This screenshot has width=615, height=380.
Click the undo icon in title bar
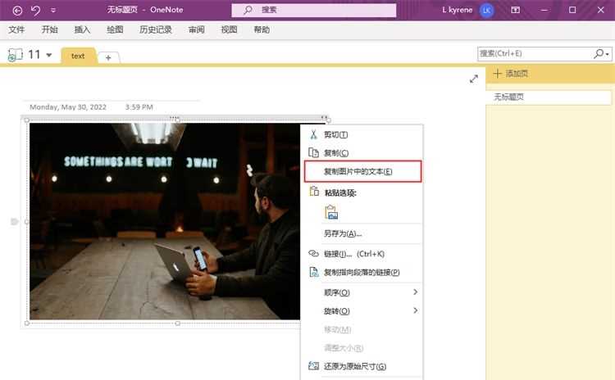[x=35, y=10]
